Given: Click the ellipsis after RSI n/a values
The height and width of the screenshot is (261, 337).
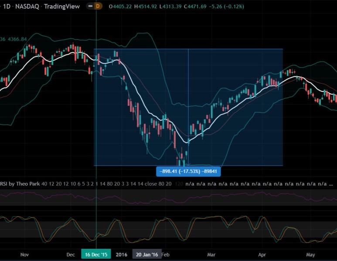Looking at the screenshot, I should (x=331, y=184).
